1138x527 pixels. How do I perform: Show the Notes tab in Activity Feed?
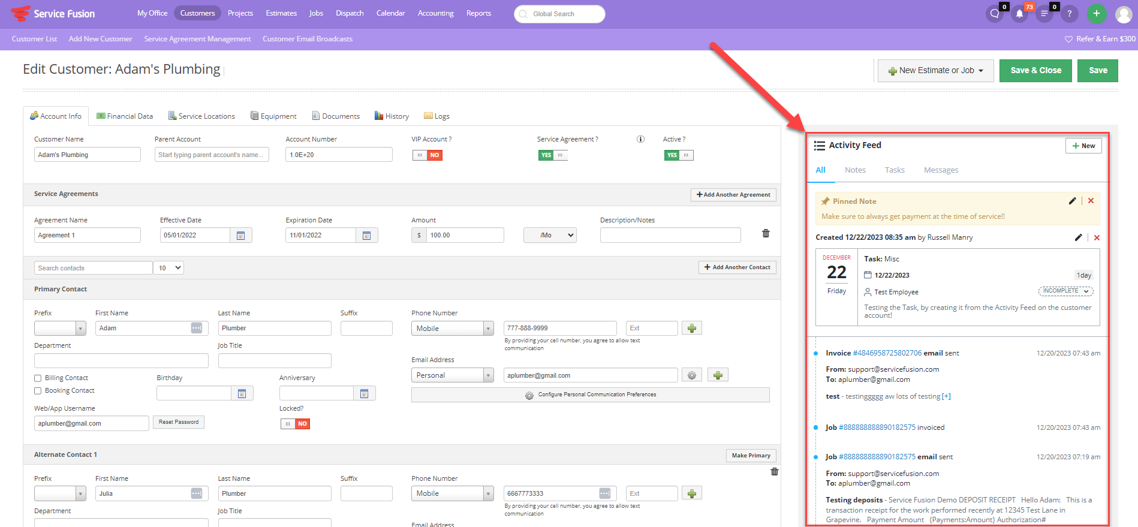point(855,170)
